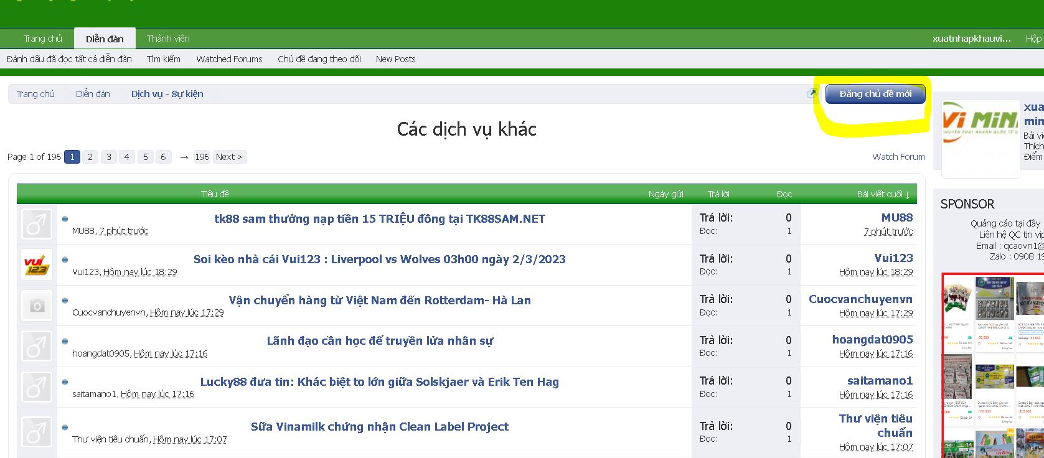Click saitamano1 default avatar

point(37,387)
